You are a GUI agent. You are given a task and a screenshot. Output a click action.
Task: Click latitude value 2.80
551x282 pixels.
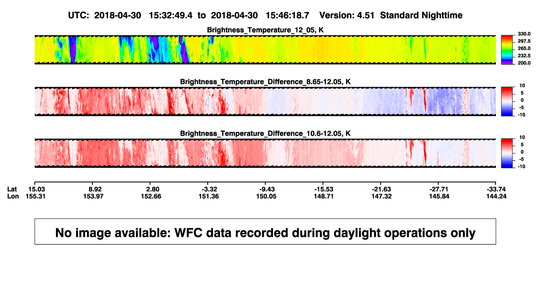click(153, 189)
